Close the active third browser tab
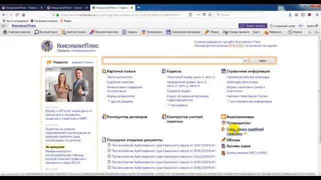This screenshot has width=321, height=180. (132, 8)
